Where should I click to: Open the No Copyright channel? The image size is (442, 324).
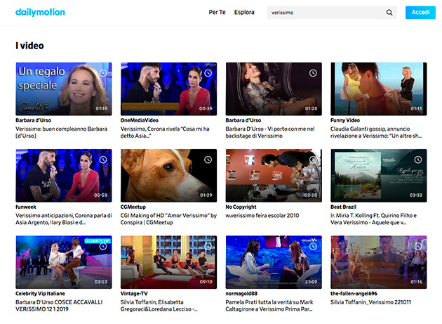point(241,207)
